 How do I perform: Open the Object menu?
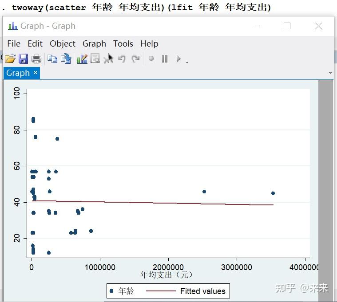tap(63, 44)
